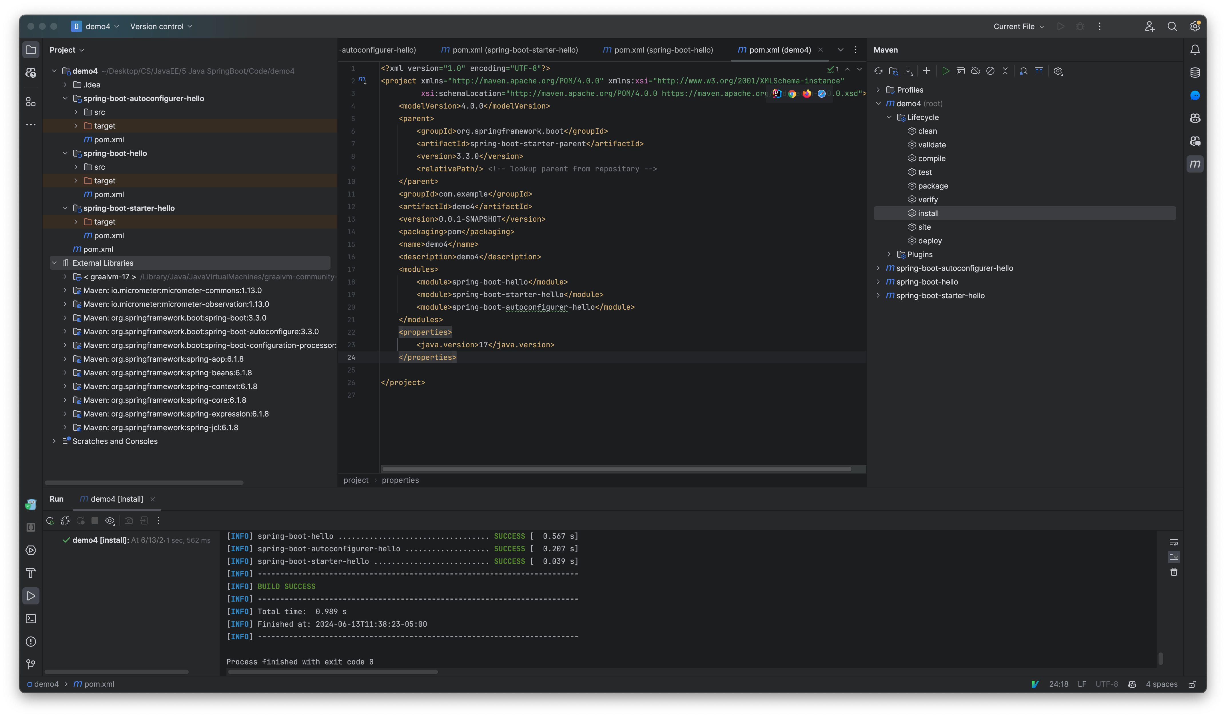Open IDE settings gear in title bar

coord(1195,27)
